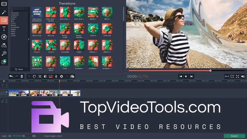
Task: Select the Geometric category
Action: (x=15, y=27)
